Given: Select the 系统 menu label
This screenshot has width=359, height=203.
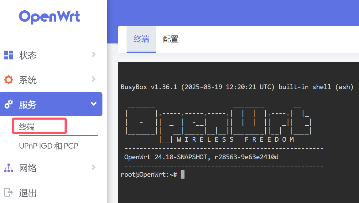Looking at the screenshot, I should 28,80.
